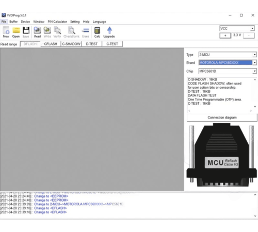The height and width of the screenshot is (232, 258).
Task: Click the Read chip toolbar icon
Action: [x=37, y=32]
